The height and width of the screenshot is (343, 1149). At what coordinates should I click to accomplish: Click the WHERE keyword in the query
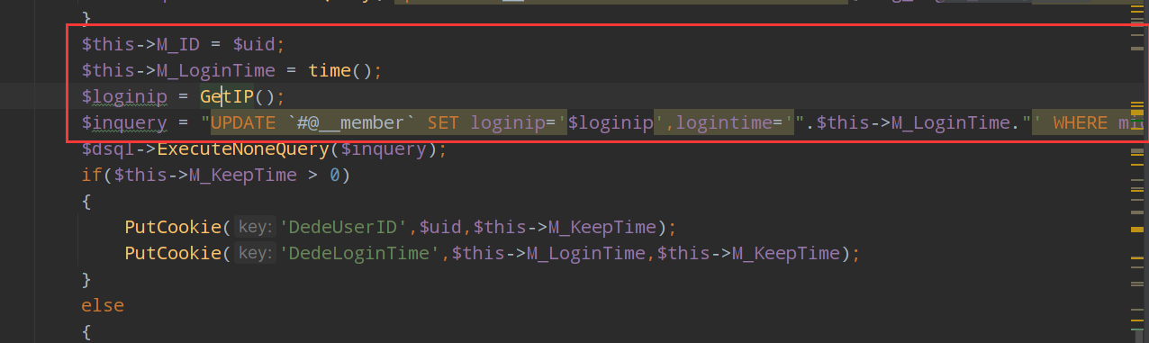1080,122
